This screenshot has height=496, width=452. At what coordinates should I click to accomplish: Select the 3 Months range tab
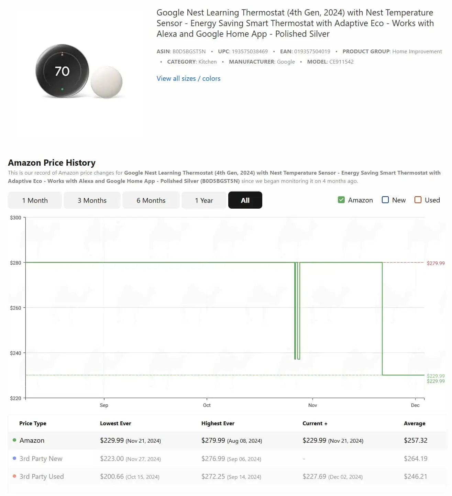point(92,200)
